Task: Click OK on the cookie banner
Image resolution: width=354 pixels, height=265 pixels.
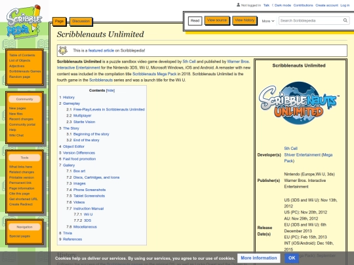Action: point(292,258)
